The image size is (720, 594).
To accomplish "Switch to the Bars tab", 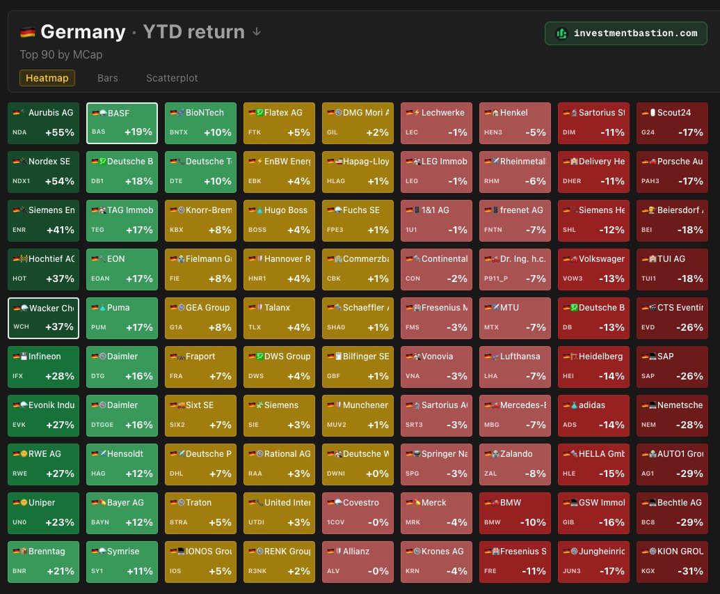I will tap(107, 78).
